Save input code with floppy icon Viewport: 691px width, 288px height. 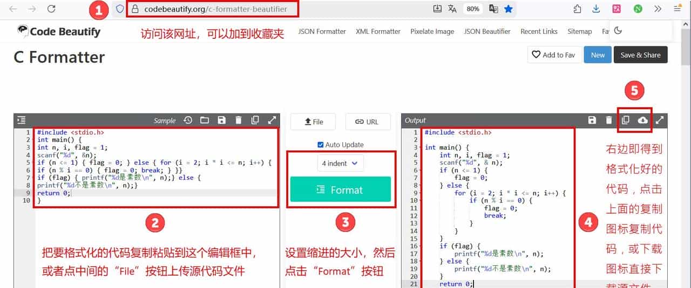tap(221, 121)
